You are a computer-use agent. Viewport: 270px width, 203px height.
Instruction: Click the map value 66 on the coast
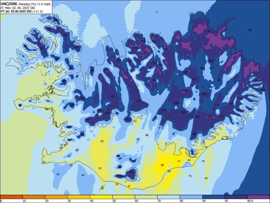pyautogui.click(x=169, y=171)
